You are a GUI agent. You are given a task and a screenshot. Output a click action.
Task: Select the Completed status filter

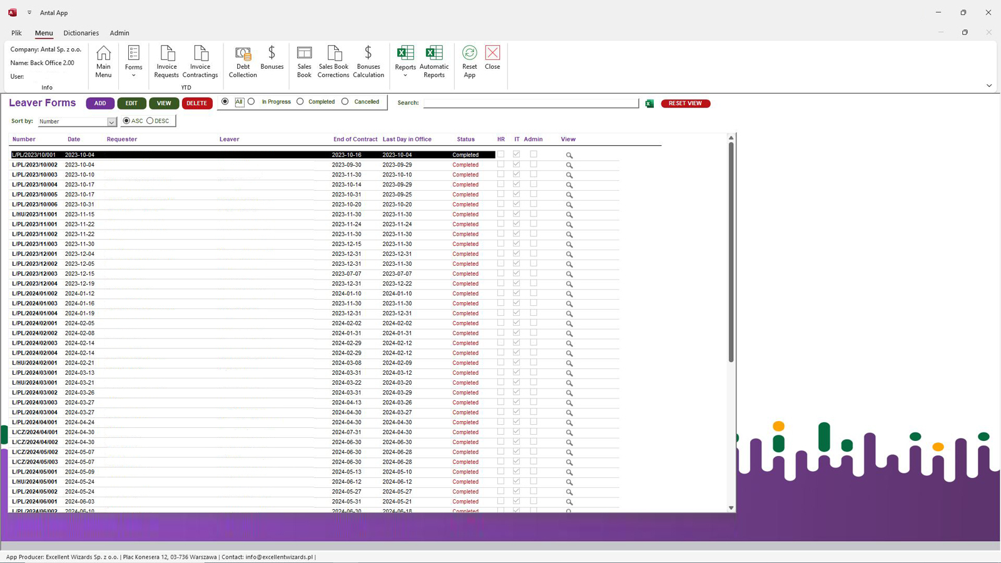click(300, 101)
